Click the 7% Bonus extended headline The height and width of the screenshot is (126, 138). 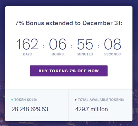[x=69, y=23]
